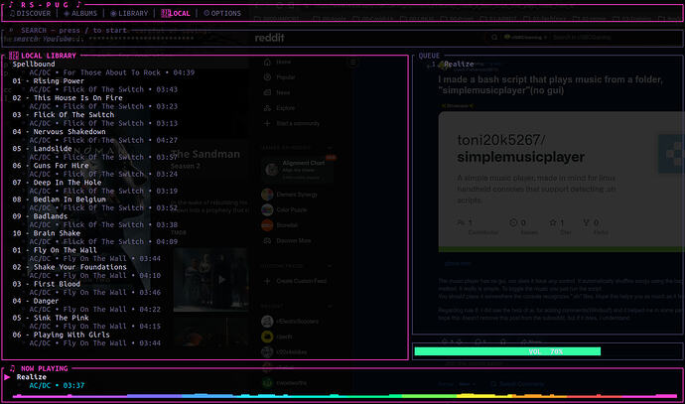Go to the LIBRARY tab
This screenshot has height=404, width=685.
click(x=129, y=14)
